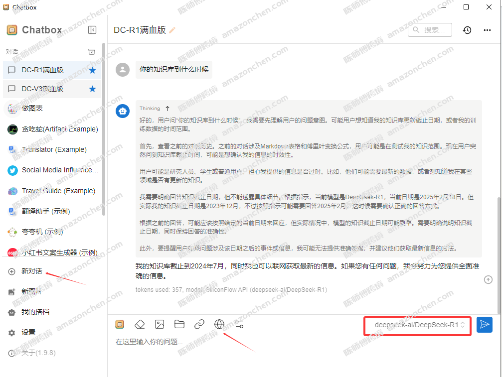Collapse the Thinking section arrow
The image size is (502, 377).
167,109
